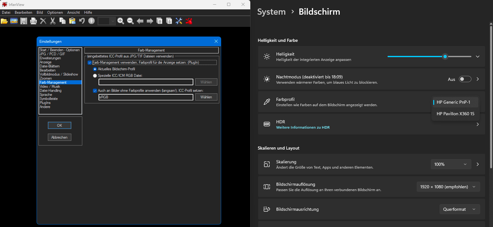Select the Cut scissors icon
Screen dimensions: 493x227
point(53,21)
